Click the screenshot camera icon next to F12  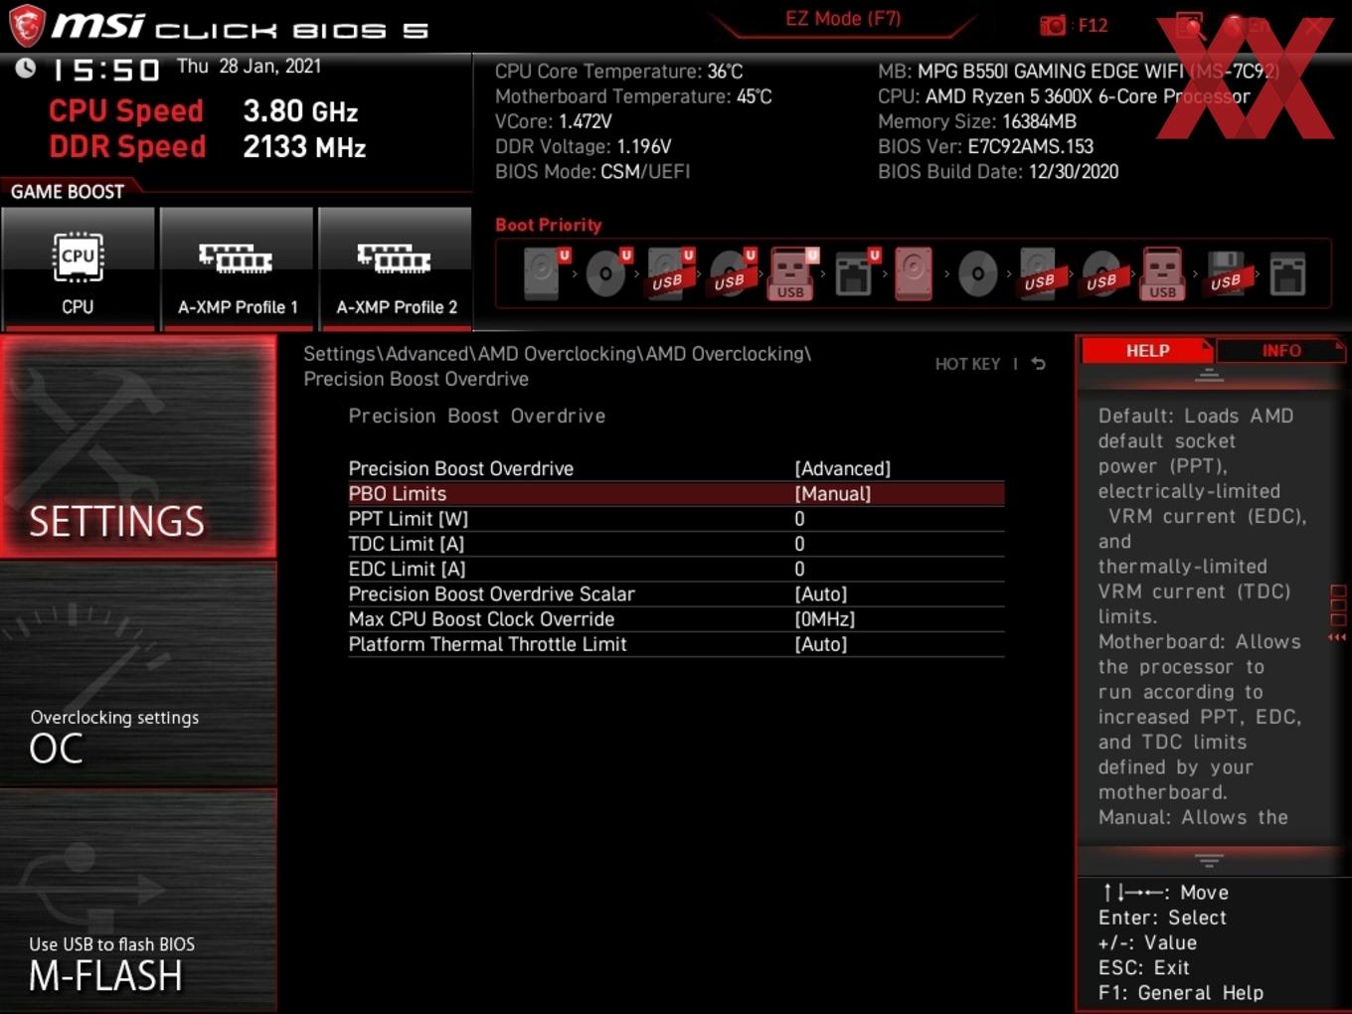point(1053,25)
